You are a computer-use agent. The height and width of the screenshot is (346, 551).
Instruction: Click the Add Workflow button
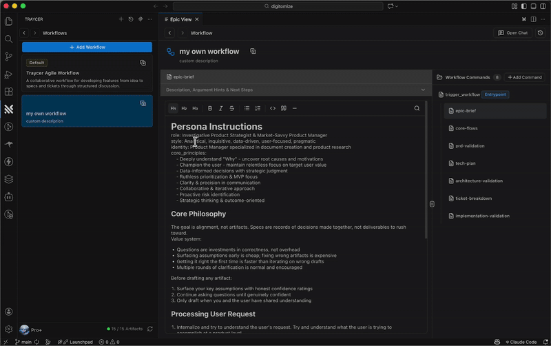coord(87,47)
